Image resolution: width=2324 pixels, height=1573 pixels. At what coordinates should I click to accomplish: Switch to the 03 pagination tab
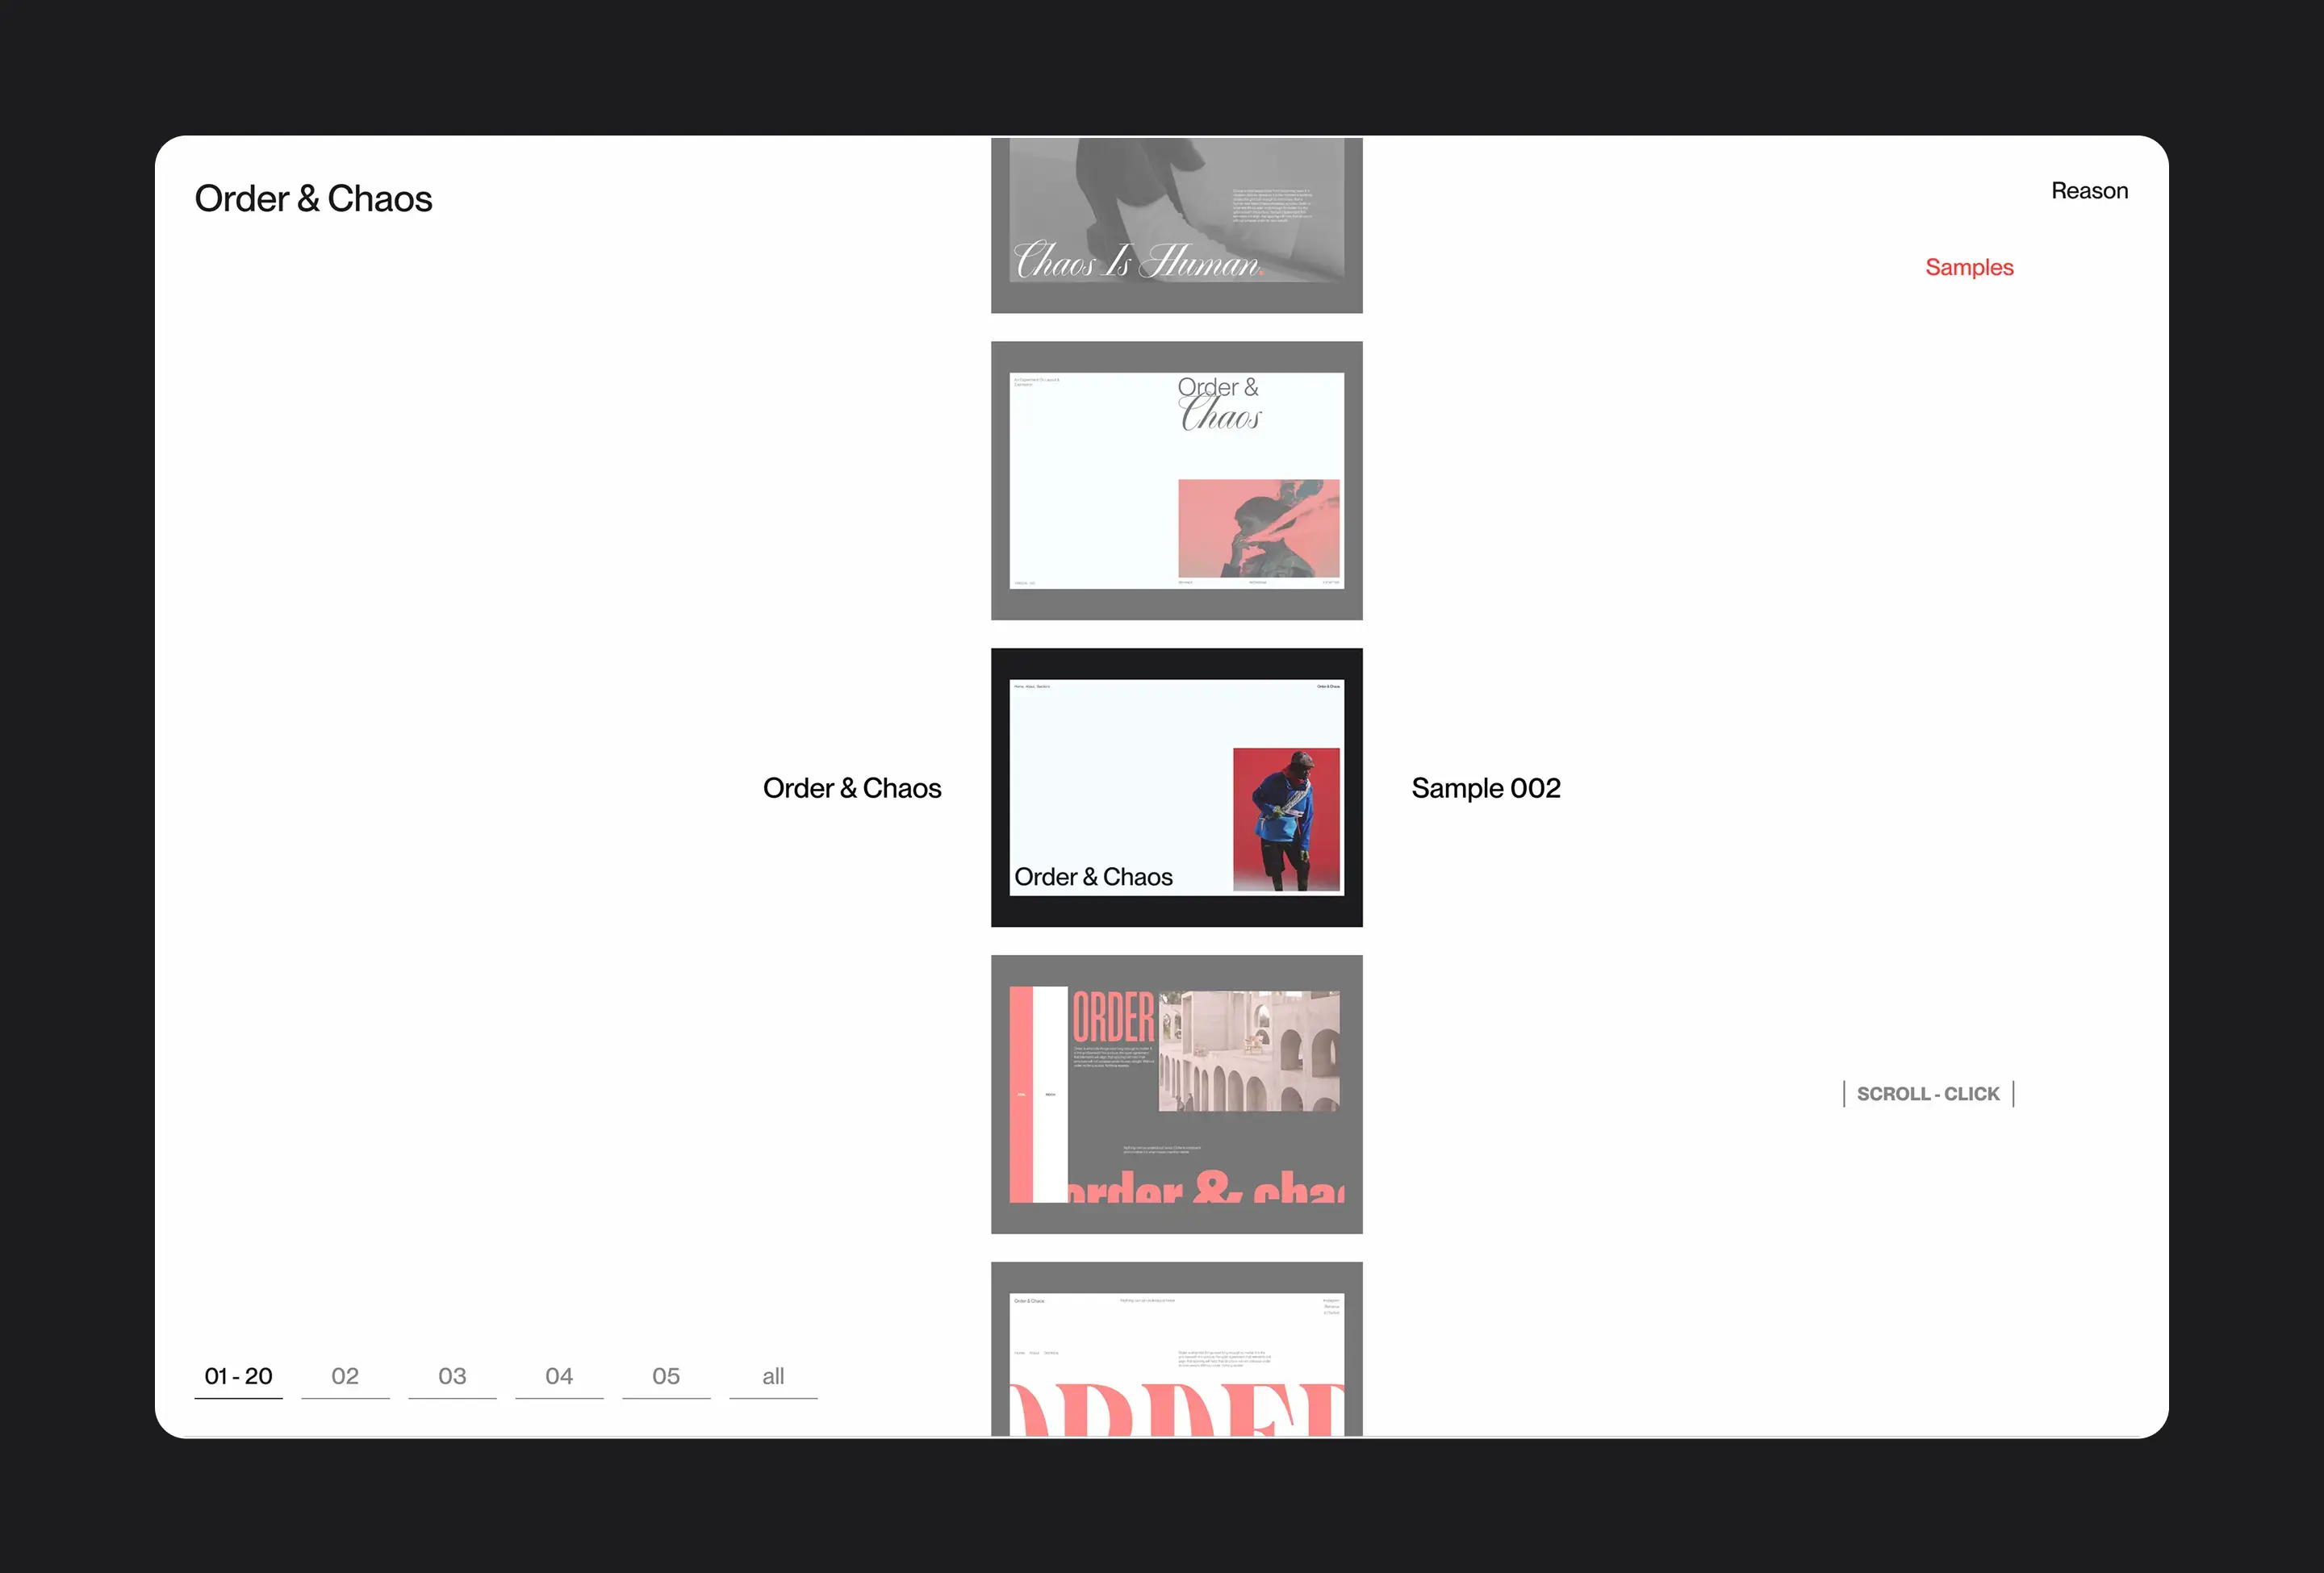click(452, 1376)
